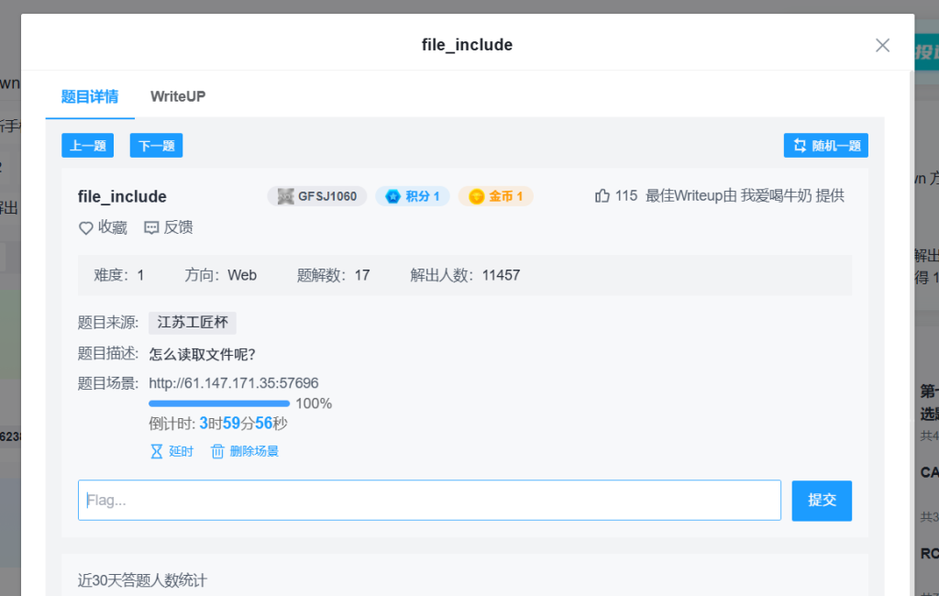This screenshot has width=939, height=596.
Task: Click the hourglass 延时 extend icon
Action: pos(157,451)
